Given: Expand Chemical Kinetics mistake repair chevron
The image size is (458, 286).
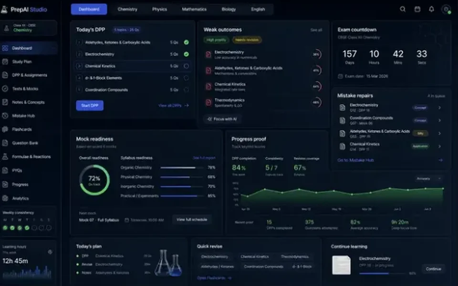Looking at the screenshot, I should [x=439, y=146].
